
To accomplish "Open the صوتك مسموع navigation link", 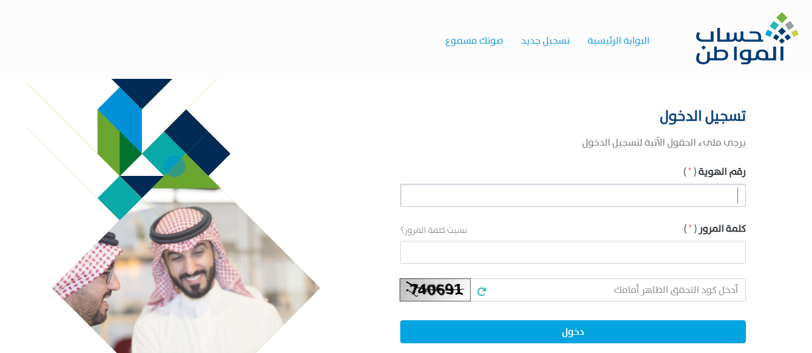I will 474,41.
